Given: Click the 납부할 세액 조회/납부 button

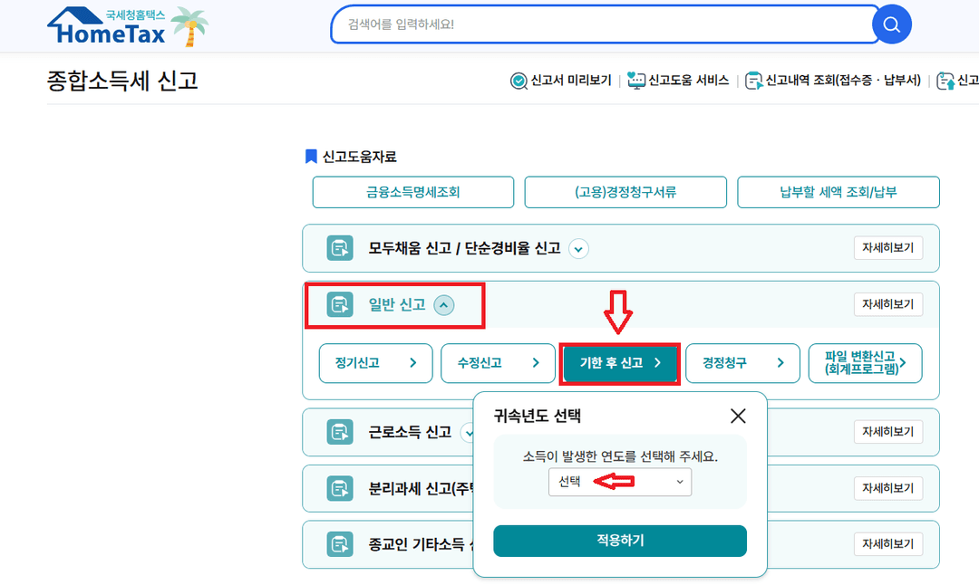Looking at the screenshot, I should tap(838, 192).
